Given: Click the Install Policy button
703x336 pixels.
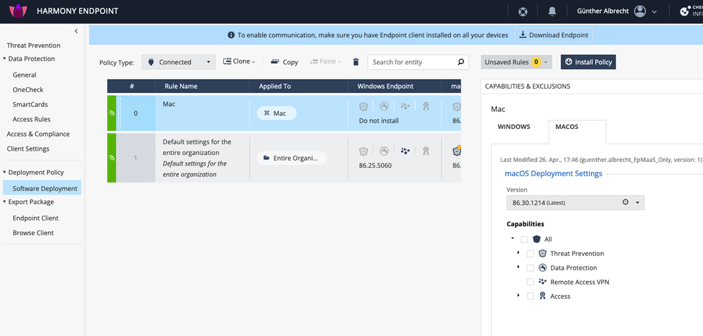Looking at the screenshot, I should pos(588,62).
